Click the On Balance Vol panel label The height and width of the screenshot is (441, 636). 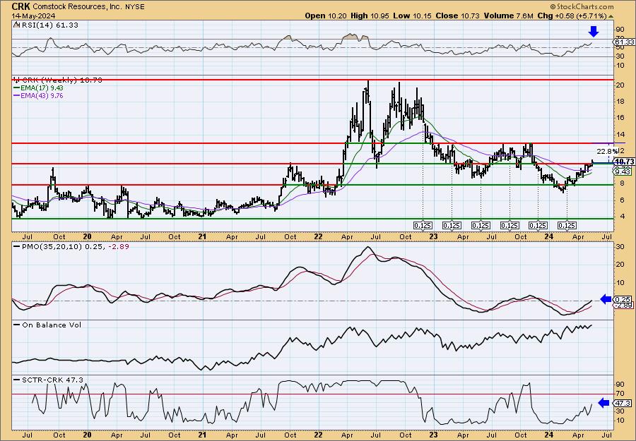click(51, 325)
